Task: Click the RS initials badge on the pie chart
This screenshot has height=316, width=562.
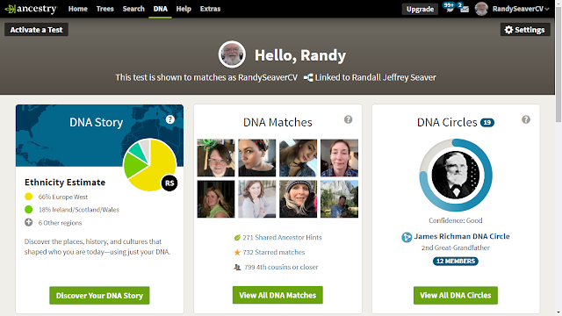Action: (169, 183)
